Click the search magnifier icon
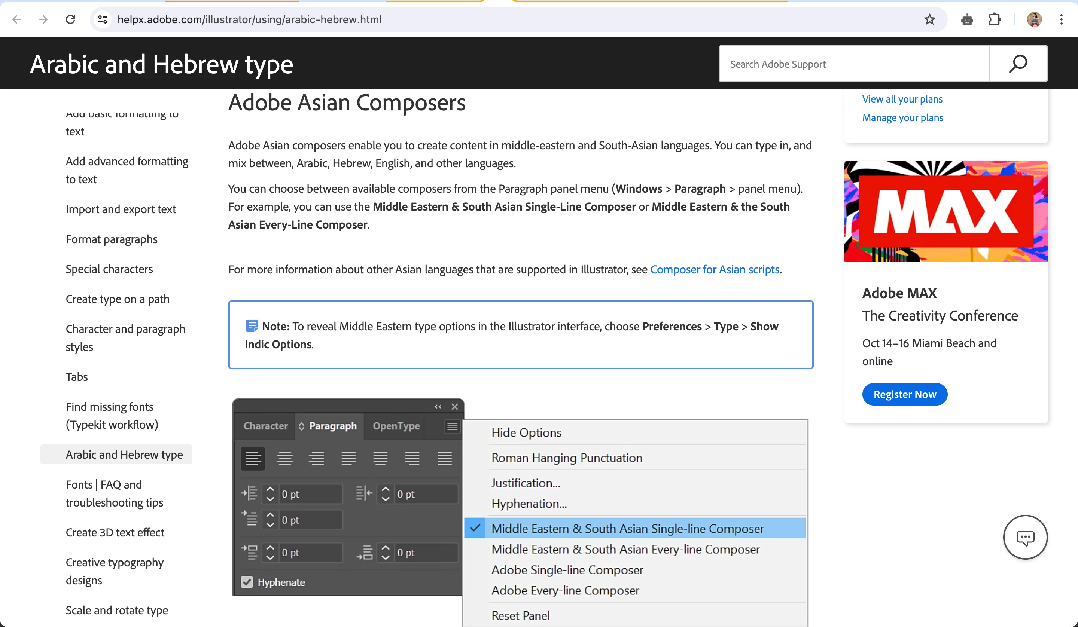This screenshot has height=627, width=1078. pos(1018,64)
